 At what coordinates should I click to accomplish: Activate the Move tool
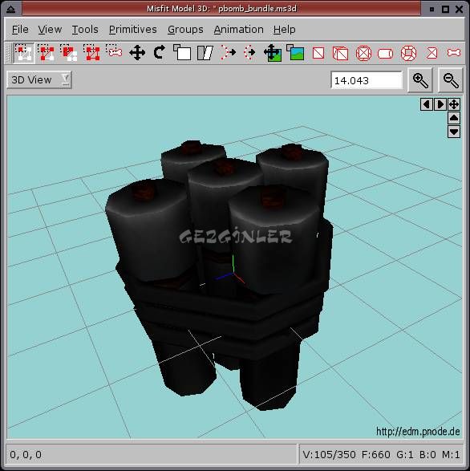(x=137, y=53)
